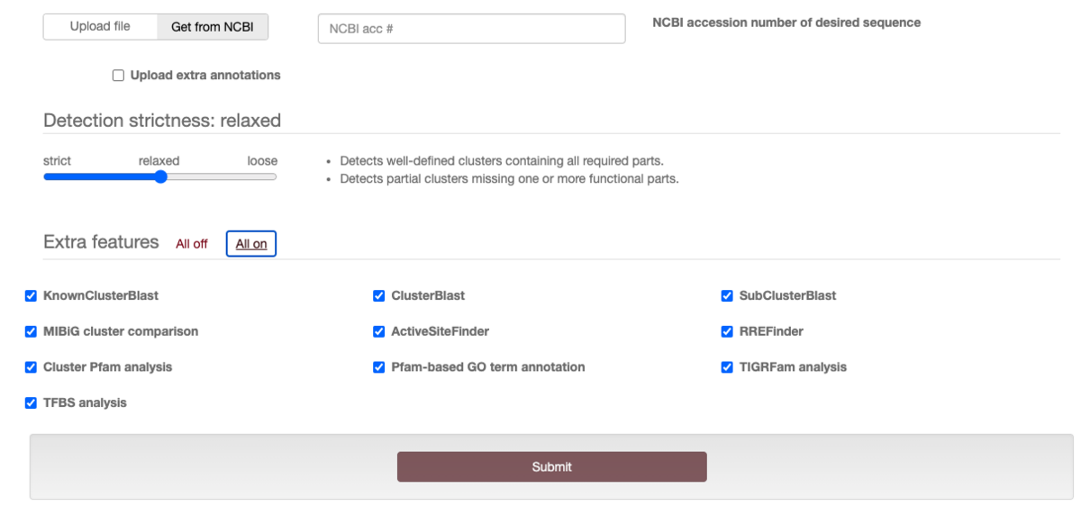
Task: Toggle the ClusterBlast checkbox
Action: [379, 296]
